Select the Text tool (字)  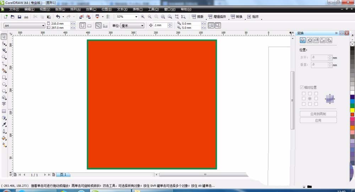(4, 104)
